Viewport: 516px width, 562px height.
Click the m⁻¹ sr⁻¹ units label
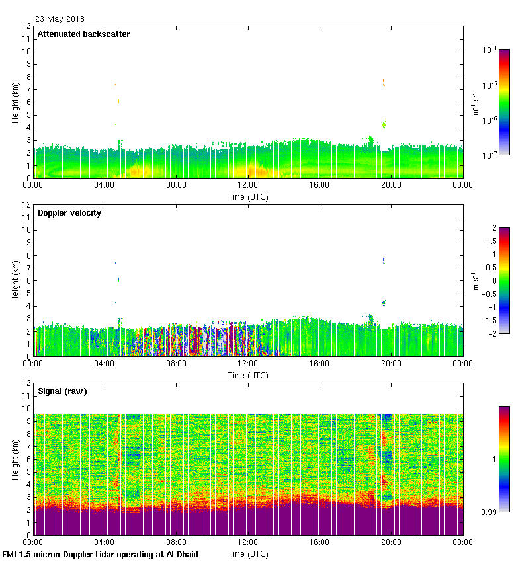475,102
